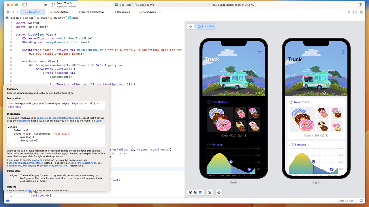Click the Truck View button above the previews
Image resolution: width=369 pixels, height=207 pixels.
click(206, 26)
